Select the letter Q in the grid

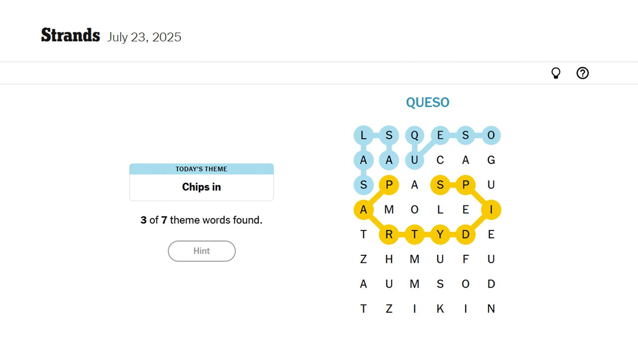(x=415, y=135)
